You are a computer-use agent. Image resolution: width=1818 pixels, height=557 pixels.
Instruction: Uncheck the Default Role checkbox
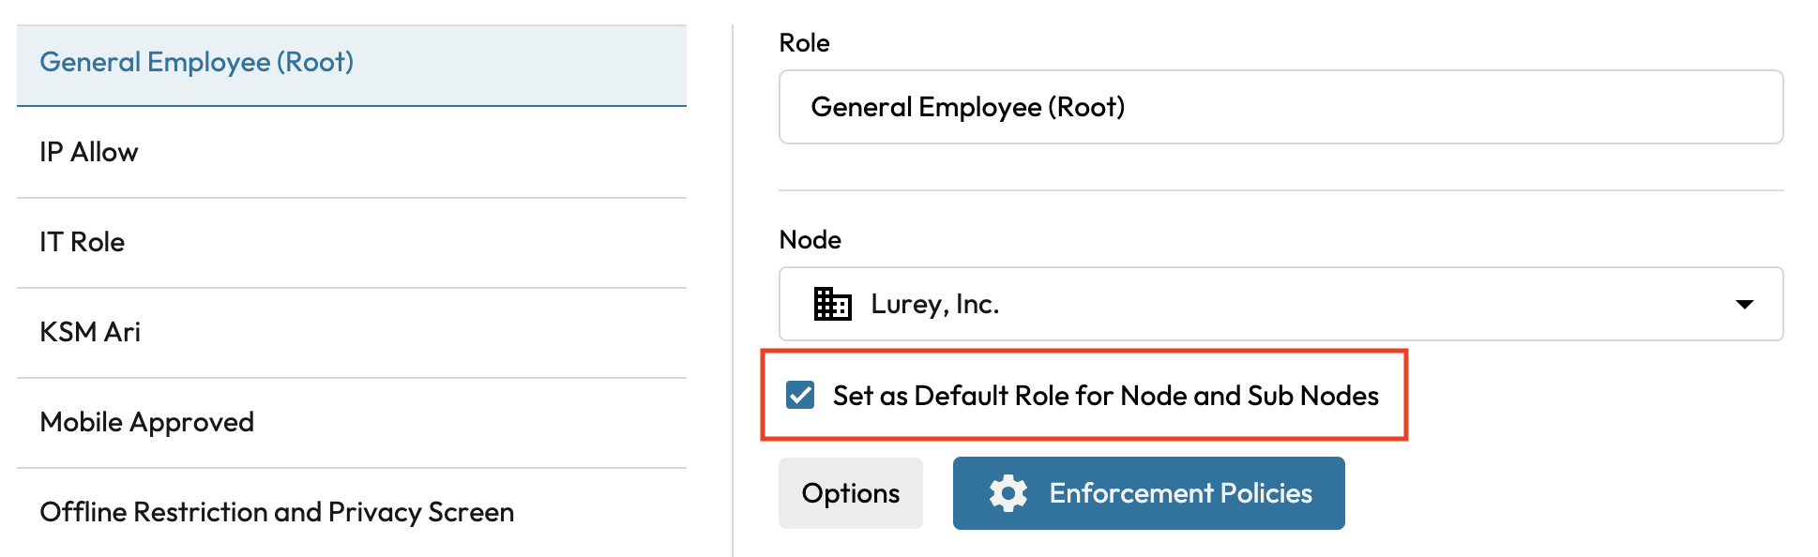[x=800, y=396]
